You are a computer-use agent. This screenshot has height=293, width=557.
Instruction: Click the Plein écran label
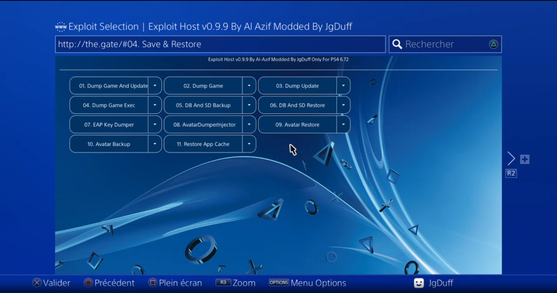pos(181,283)
